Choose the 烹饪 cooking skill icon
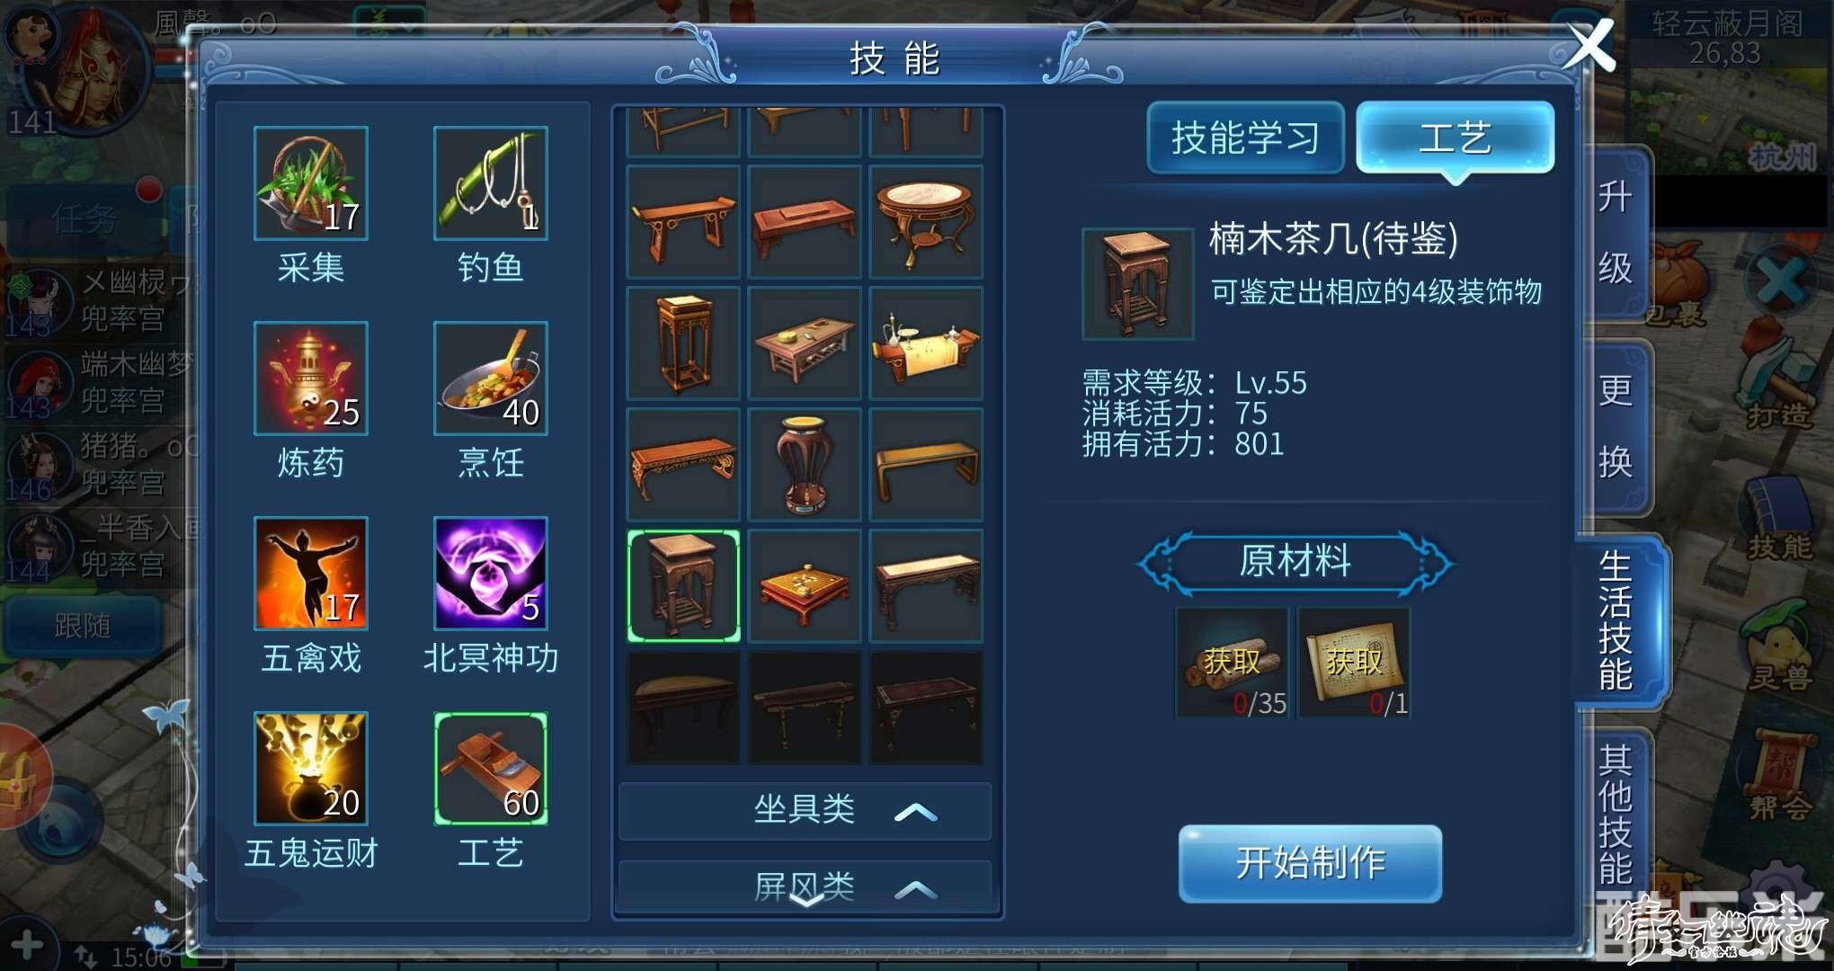 490,379
